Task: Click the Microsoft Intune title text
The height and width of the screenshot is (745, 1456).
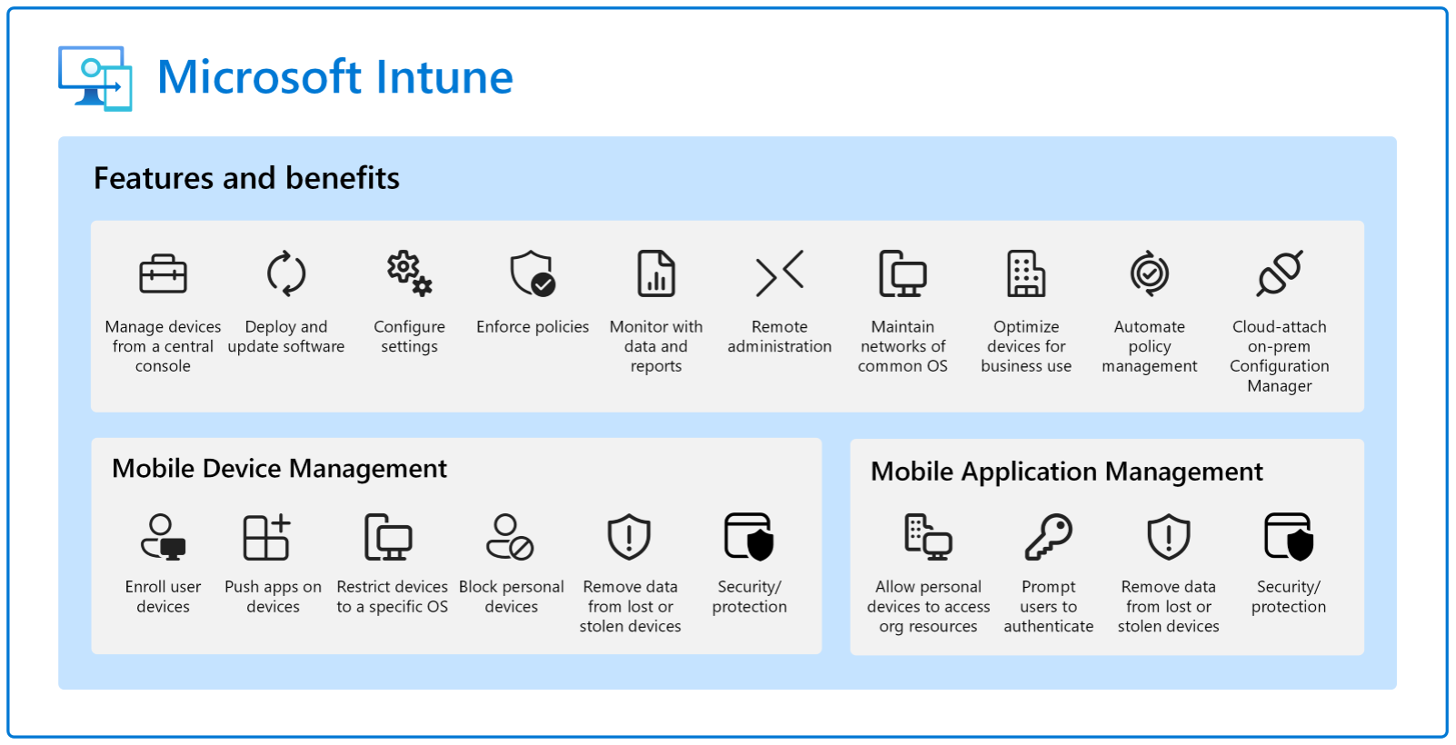Action: pyautogui.click(x=335, y=77)
